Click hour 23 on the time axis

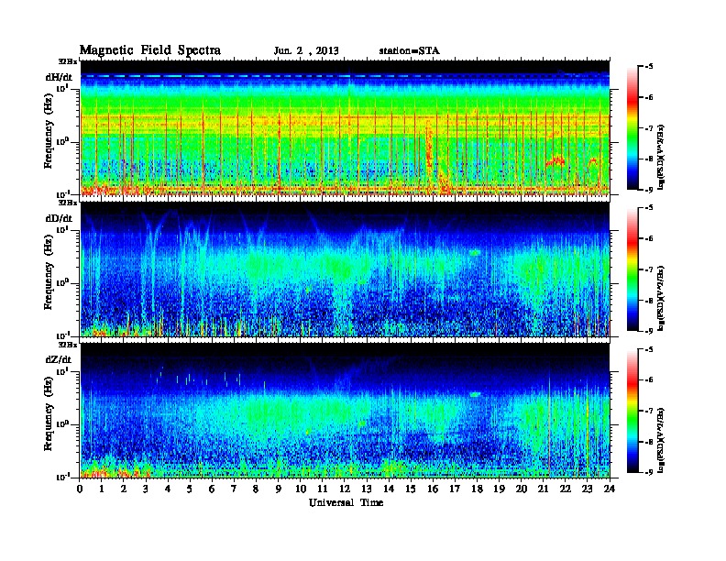(x=588, y=489)
